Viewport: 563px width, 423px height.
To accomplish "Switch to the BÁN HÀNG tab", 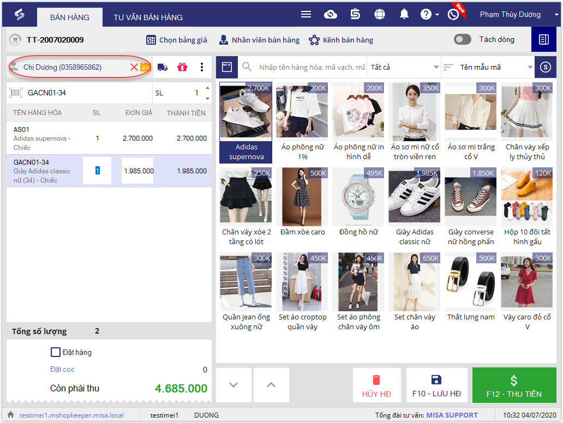I will tap(70, 17).
